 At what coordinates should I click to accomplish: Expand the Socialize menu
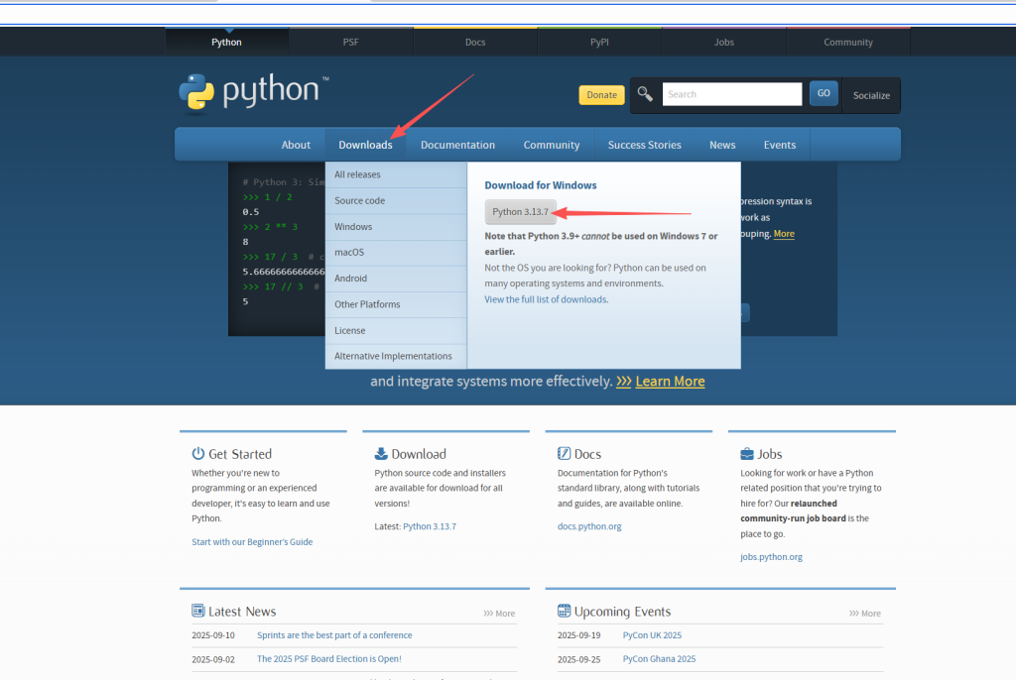coord(871,95)
